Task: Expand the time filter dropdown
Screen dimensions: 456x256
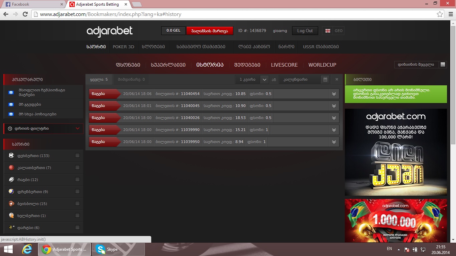Action: [78, 128]
